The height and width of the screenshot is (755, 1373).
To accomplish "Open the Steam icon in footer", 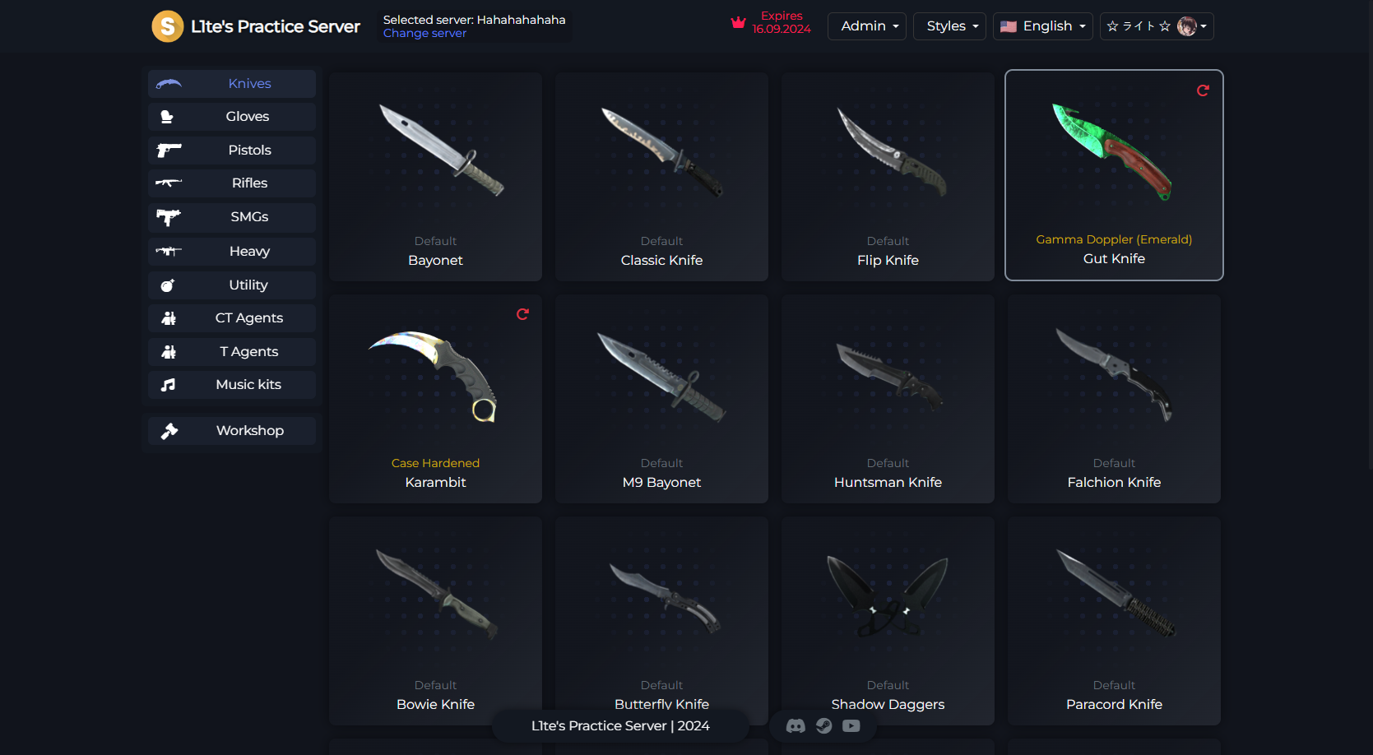I will 823,725.
